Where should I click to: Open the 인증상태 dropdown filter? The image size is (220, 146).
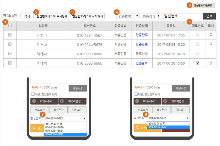[151, 16]
